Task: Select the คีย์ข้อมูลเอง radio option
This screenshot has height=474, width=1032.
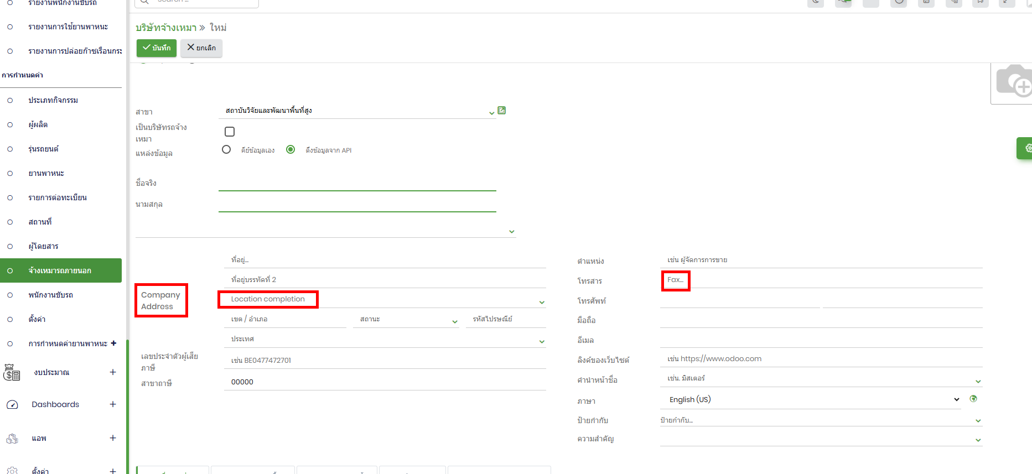Action: point(226,150)
